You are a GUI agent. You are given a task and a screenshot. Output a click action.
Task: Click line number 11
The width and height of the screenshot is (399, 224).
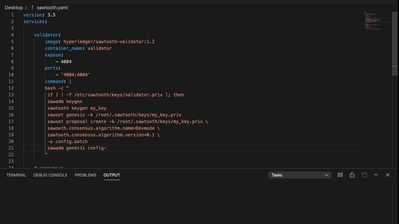tap(11, 82)
